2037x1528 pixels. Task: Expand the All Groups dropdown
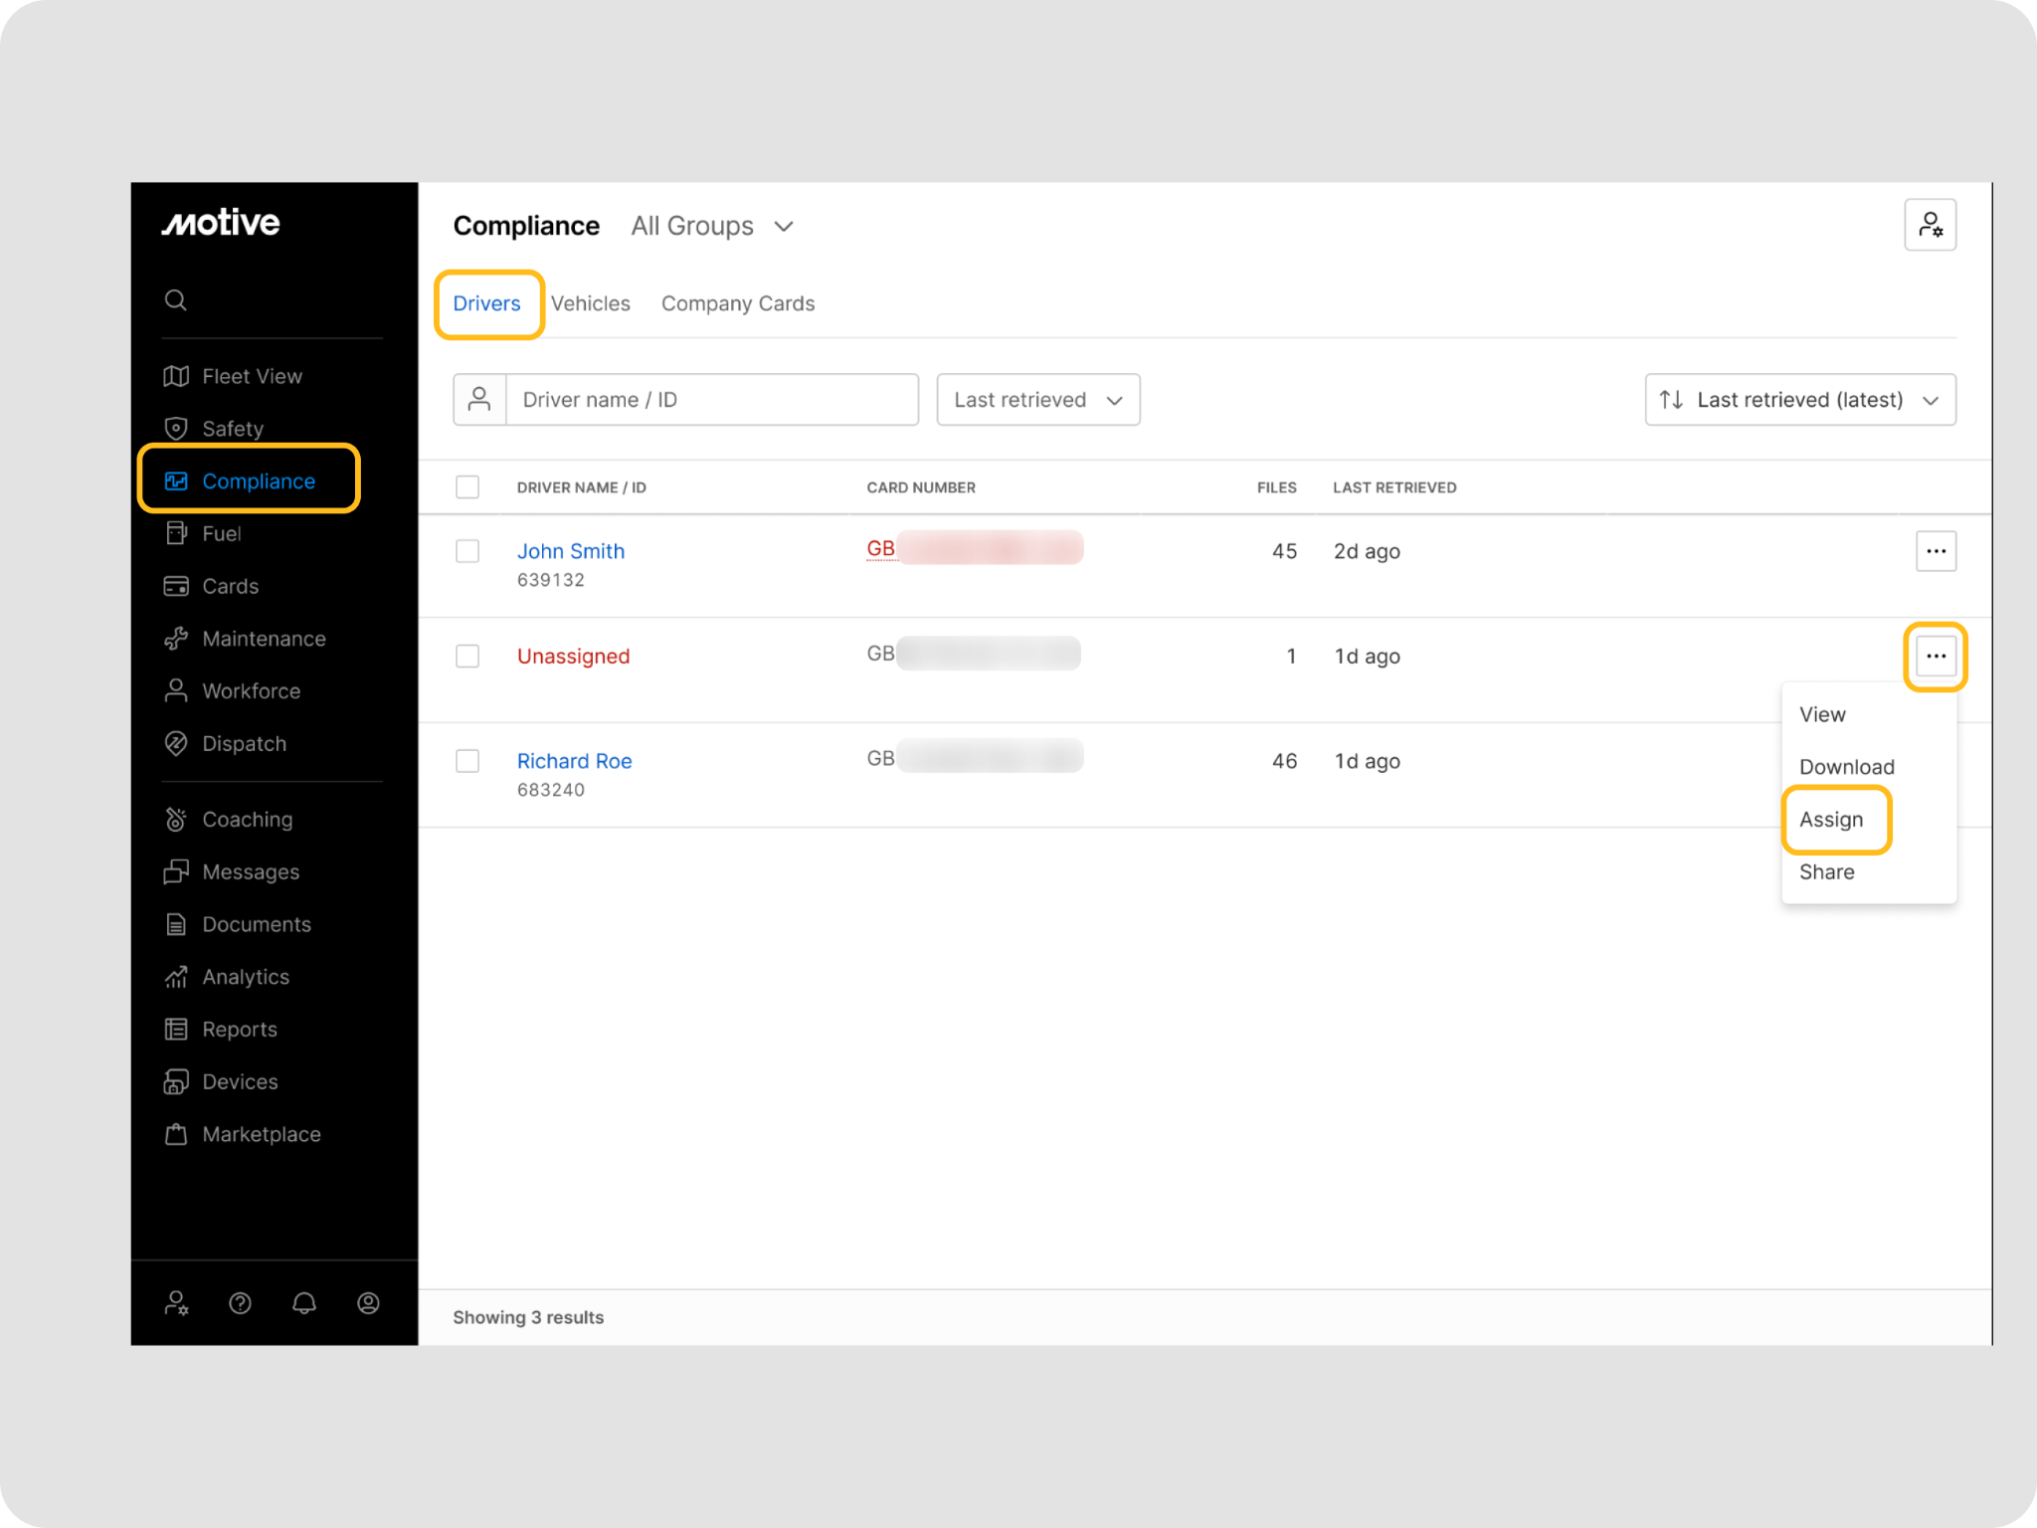coord(713,227)
